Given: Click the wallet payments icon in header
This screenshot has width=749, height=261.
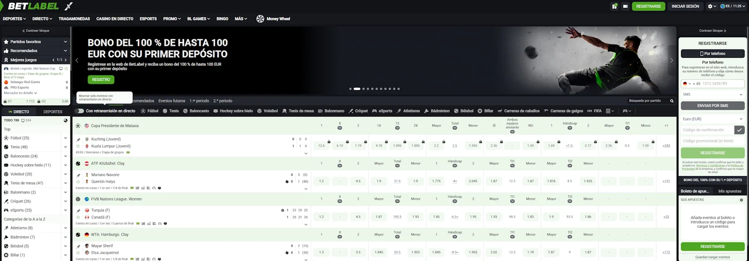Looking at the screenshot, I should pos(625,6).
